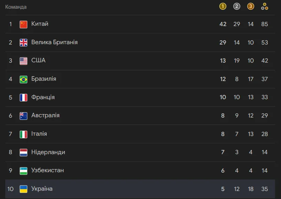This screenshot has width=281, height=199.
Task: Click the China flag icon
Action: pyautogui.click(x=23, y=24)
